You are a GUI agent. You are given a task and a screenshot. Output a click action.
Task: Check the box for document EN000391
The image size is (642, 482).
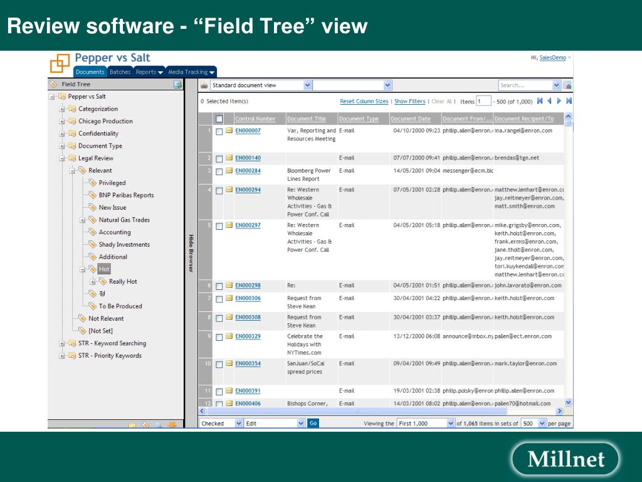point(219,392)
